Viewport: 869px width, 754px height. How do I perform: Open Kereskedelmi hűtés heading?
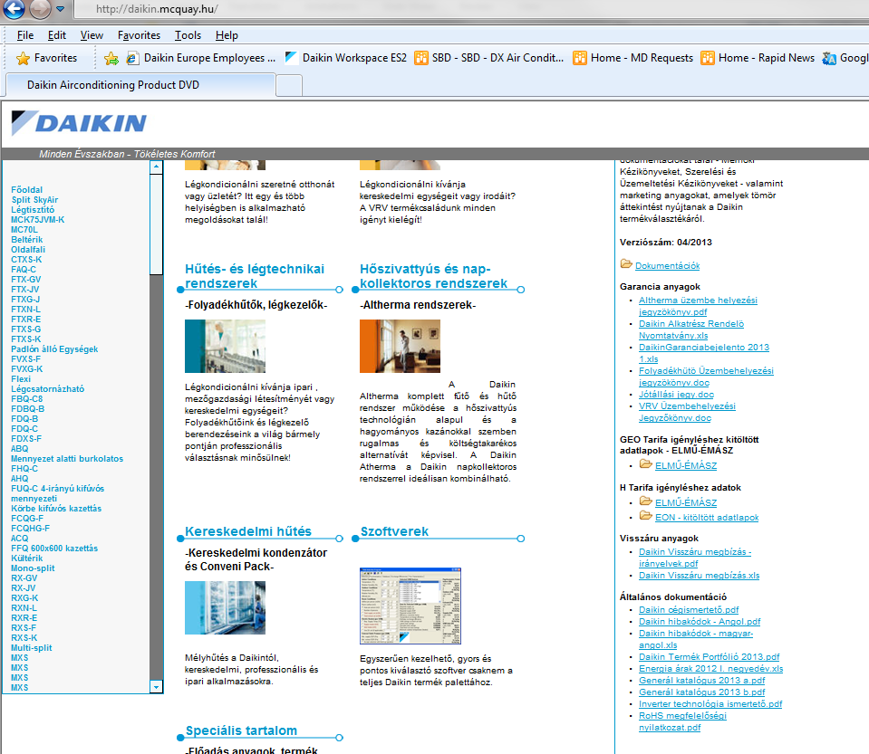248,531
